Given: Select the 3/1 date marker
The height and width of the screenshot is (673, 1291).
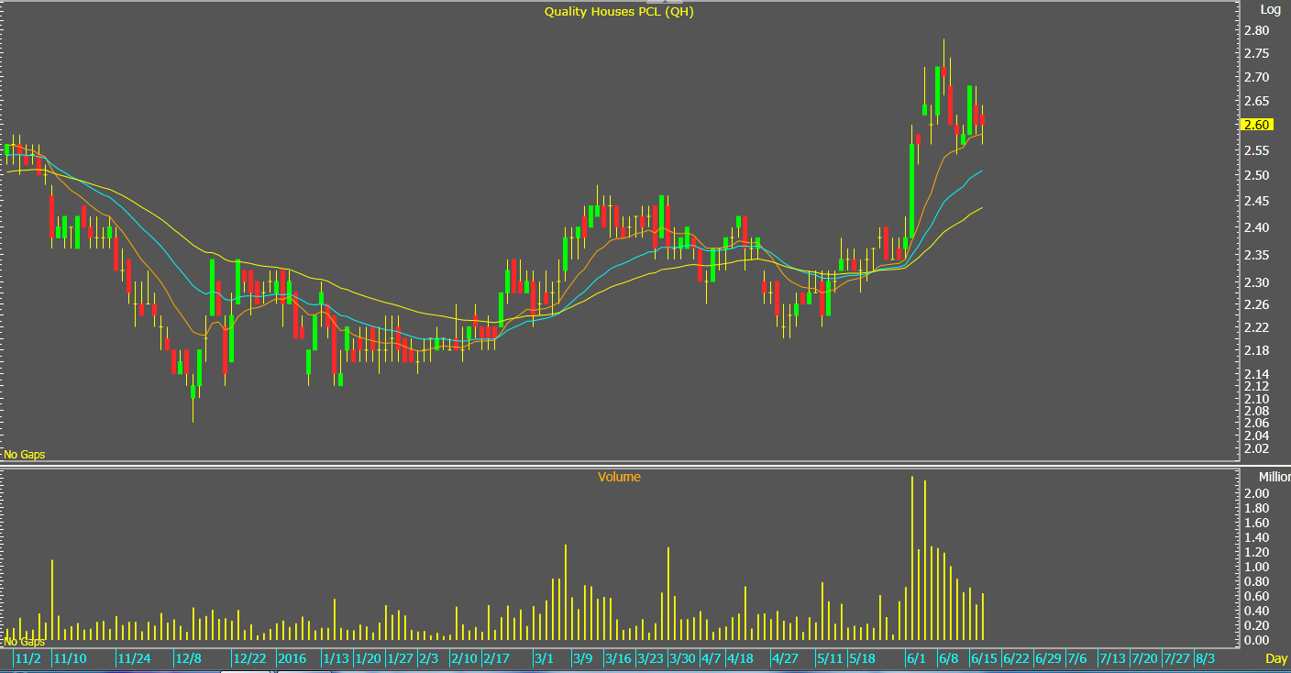Looking at the screenshot, I should pyautogui.click(x=545, y=658).
